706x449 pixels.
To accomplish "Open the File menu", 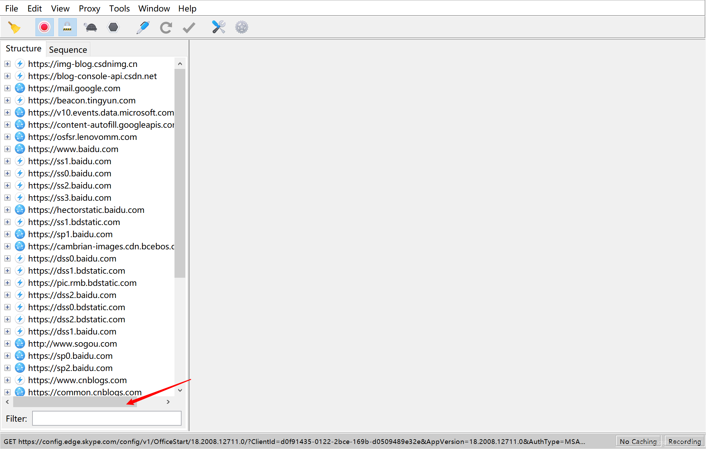I will 11,8.
